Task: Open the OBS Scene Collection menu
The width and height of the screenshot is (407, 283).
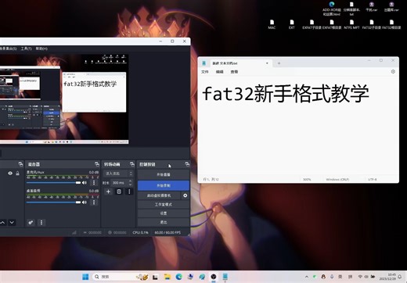Action: coord(9,48)
